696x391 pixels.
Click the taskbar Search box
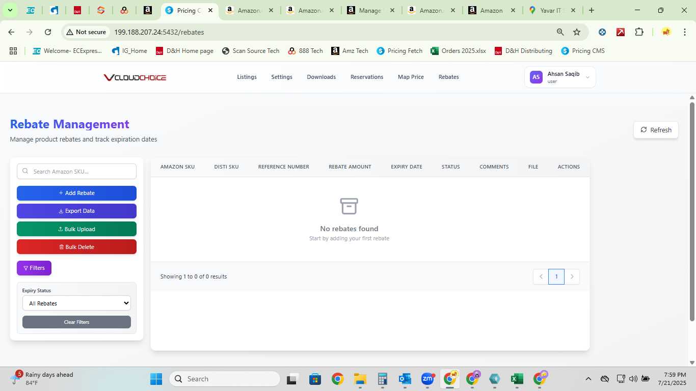point(225,379)
